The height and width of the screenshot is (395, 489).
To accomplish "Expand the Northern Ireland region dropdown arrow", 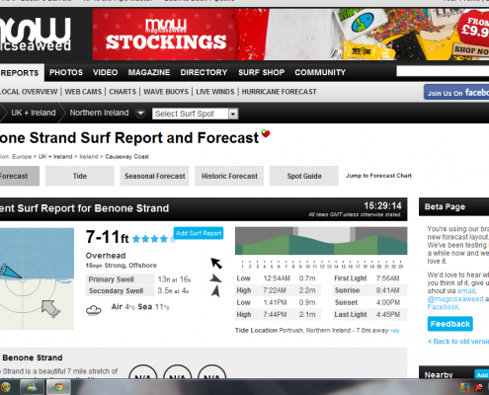I will pos(140,113).
